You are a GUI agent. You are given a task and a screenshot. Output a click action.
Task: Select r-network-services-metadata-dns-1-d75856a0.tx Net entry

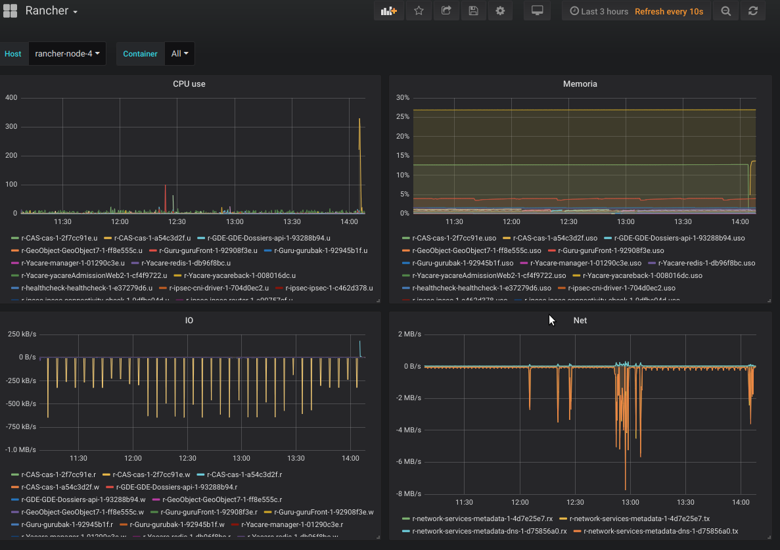point(660,531)
